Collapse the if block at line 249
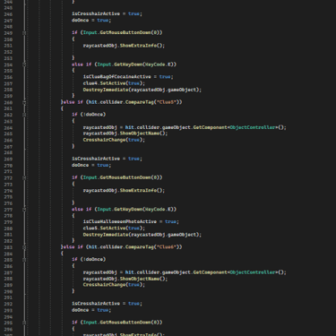The height and width of the screenshot is (336, 336). tap(24, 33)
